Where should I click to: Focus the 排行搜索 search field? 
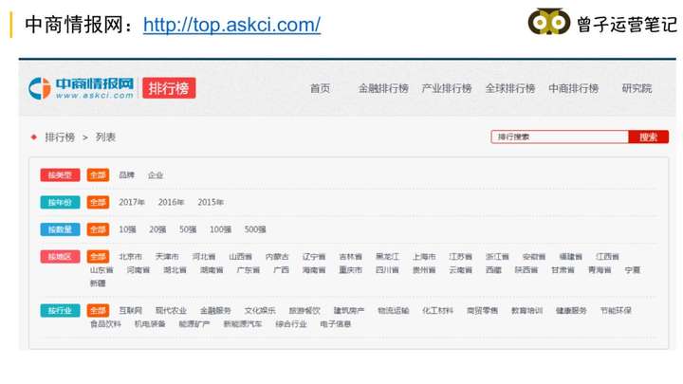560,137
